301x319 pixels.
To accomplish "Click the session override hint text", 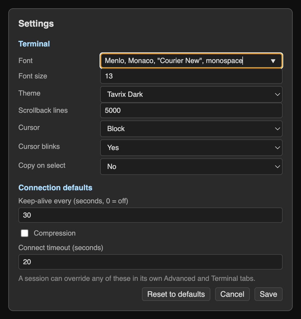I will coord(137,278).
